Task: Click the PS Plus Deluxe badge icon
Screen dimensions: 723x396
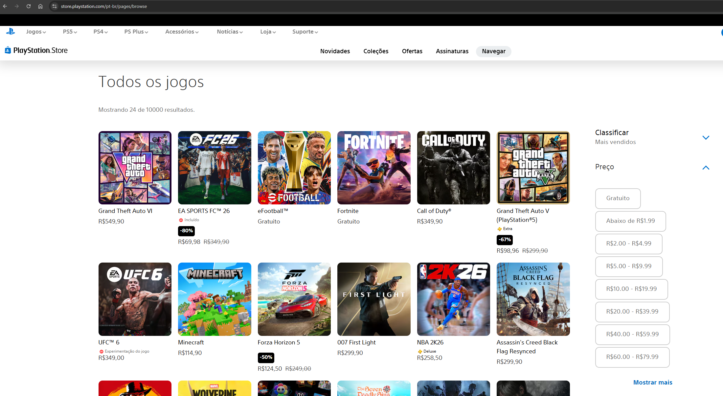Action: click(x=420, y=352)
